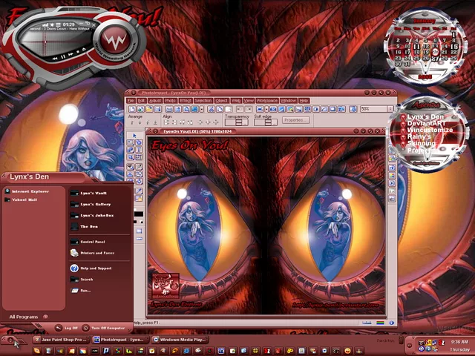Click Help and Support question mark icon
475x356 pixels.
coord(74,268)
